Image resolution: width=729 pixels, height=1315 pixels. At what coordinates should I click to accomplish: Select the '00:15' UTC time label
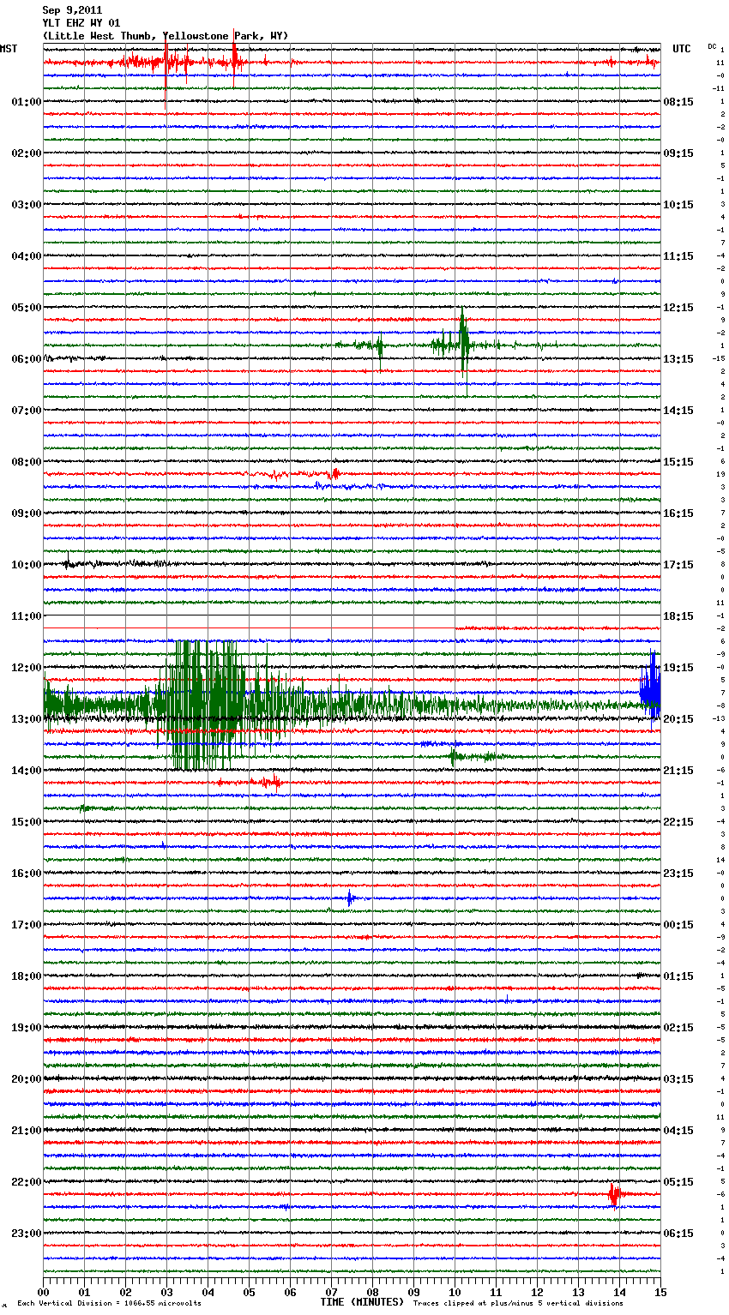(x=678, y=925)
